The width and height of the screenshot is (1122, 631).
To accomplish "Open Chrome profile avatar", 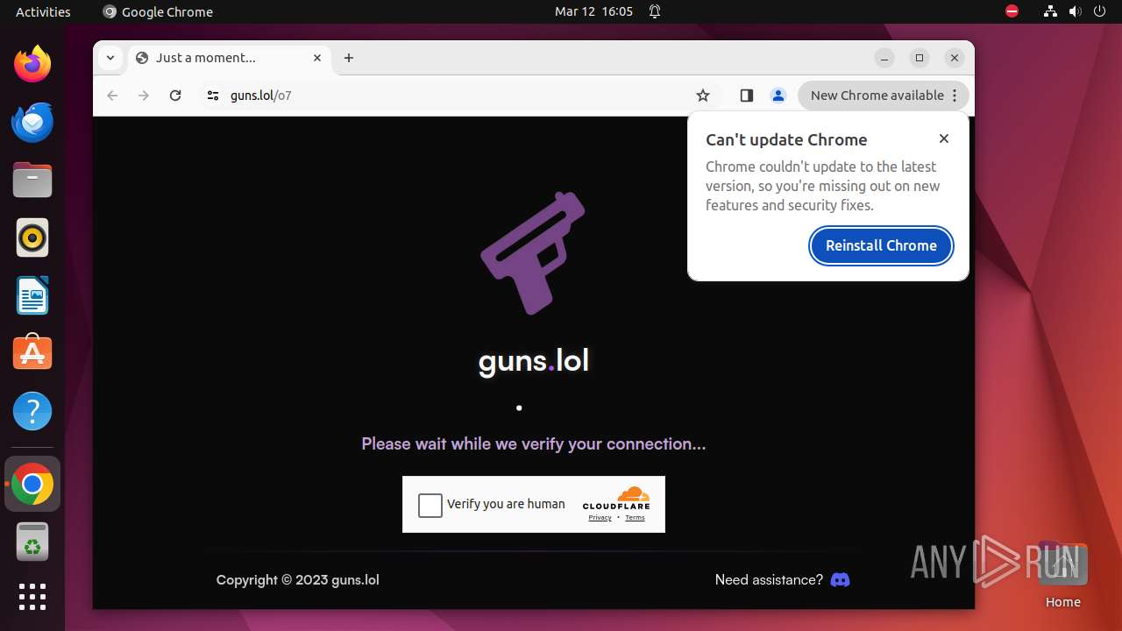I will point(778,96).
